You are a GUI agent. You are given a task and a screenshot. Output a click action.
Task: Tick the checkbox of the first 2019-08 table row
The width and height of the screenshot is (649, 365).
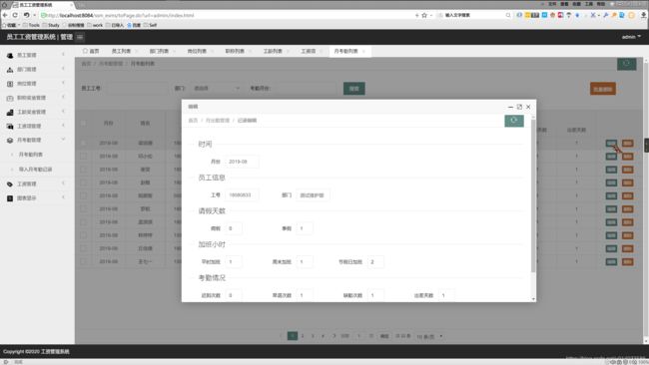(84, 143)
